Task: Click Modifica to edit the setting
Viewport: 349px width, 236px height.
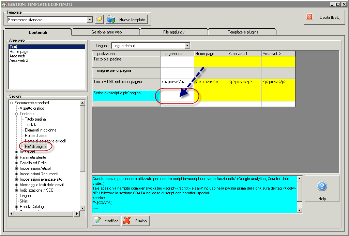Action: [x=106, y=221]
